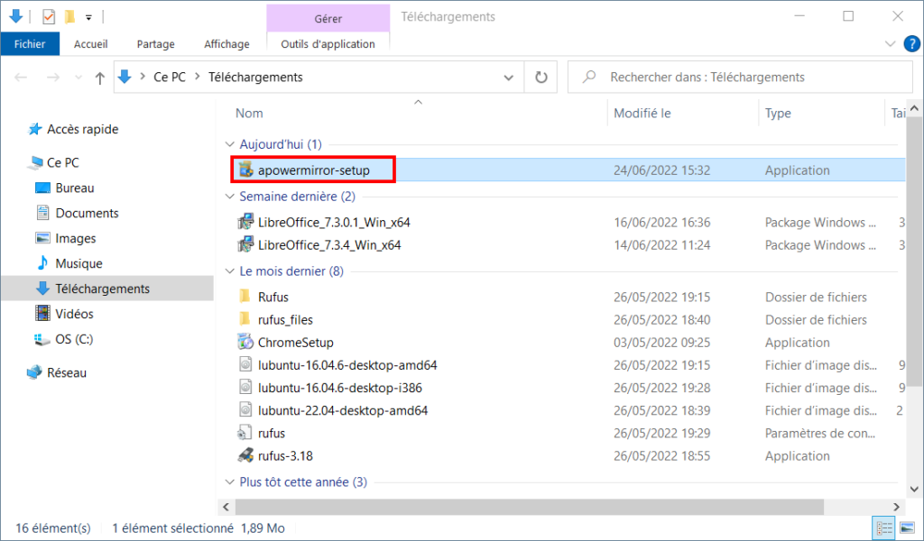
Task: Click the date 16/06/2022 16:36
Action: click(x=661, y=223)
